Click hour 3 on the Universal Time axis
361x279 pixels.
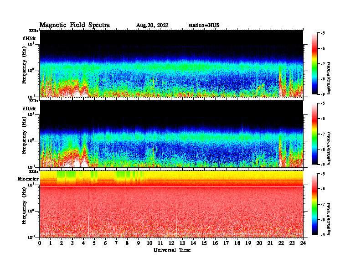coord(72,243)
